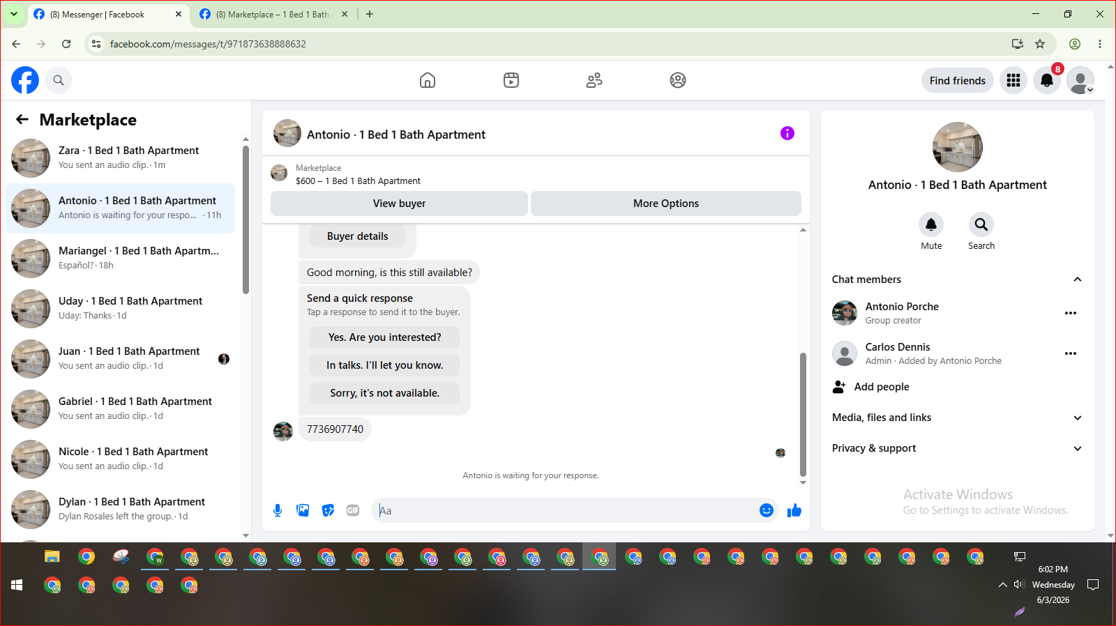Open the taskbar clock and date
This screenshot has width=1116, height=626.
click(1053, 585)
